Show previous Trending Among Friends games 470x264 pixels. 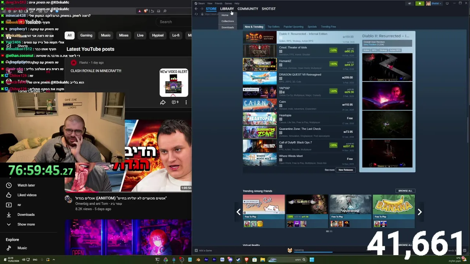coord(238,212)
